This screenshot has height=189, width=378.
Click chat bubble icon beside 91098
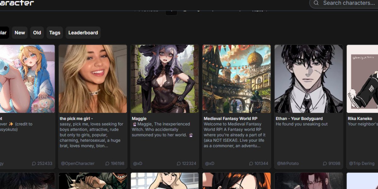tap(325, 164)
